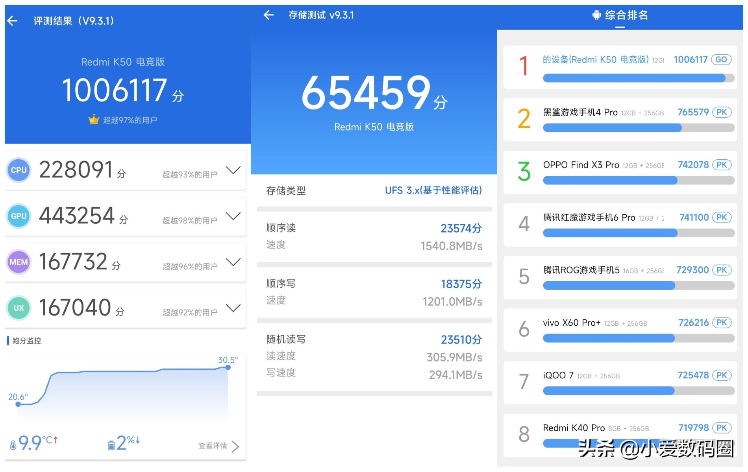Select the CPU score icon

18,170
